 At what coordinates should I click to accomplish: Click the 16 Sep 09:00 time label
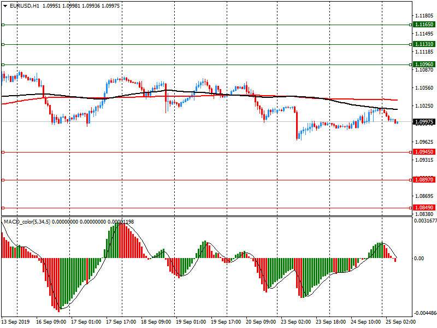tap(51, 321)
